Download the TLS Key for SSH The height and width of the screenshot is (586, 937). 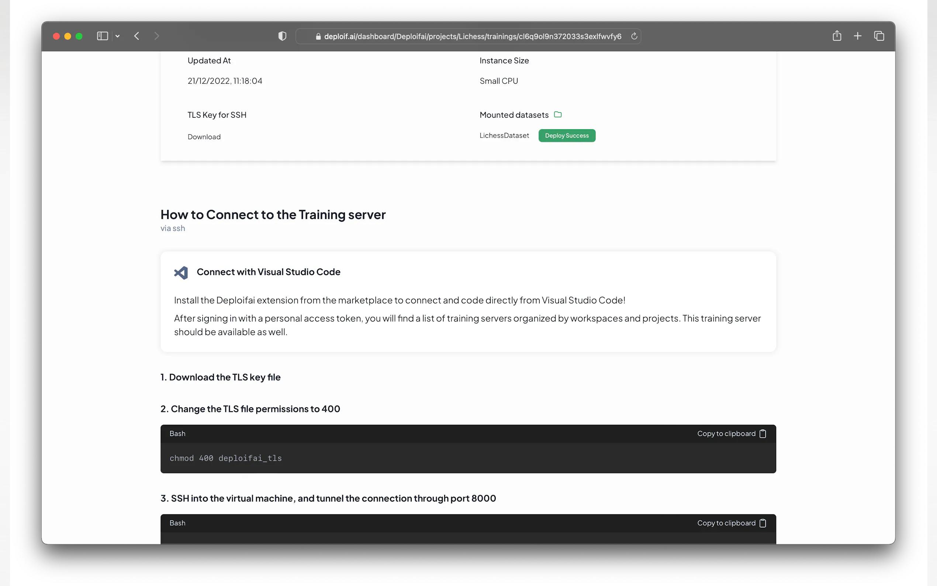204,137
